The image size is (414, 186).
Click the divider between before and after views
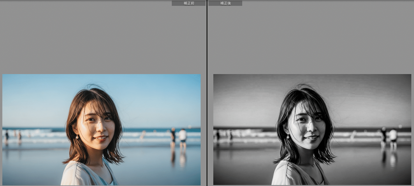point(207,93)
